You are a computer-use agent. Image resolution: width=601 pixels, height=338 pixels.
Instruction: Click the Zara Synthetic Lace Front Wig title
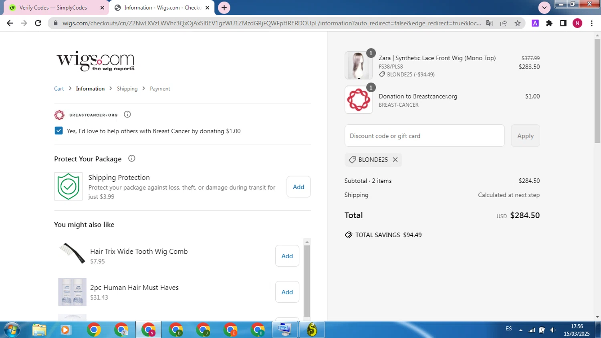pyautogui.click(x=437, y=58)
